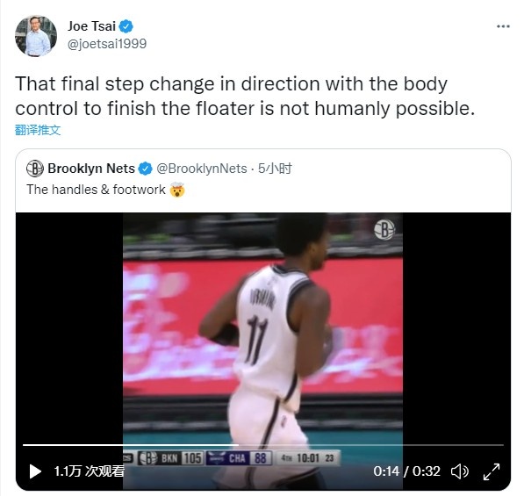Click the exploding head emoji in quote

tap(177, 190)
